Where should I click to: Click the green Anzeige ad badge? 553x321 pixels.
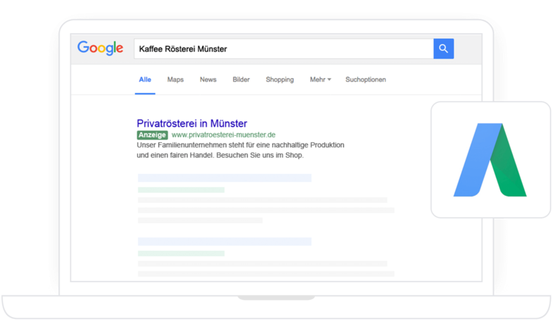point(152,134)
